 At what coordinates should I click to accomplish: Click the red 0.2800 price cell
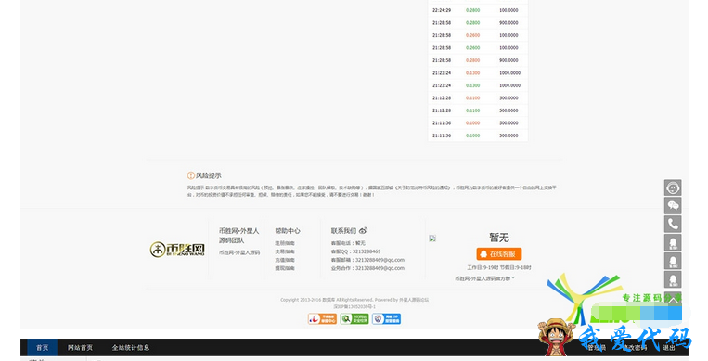[472, 60]
